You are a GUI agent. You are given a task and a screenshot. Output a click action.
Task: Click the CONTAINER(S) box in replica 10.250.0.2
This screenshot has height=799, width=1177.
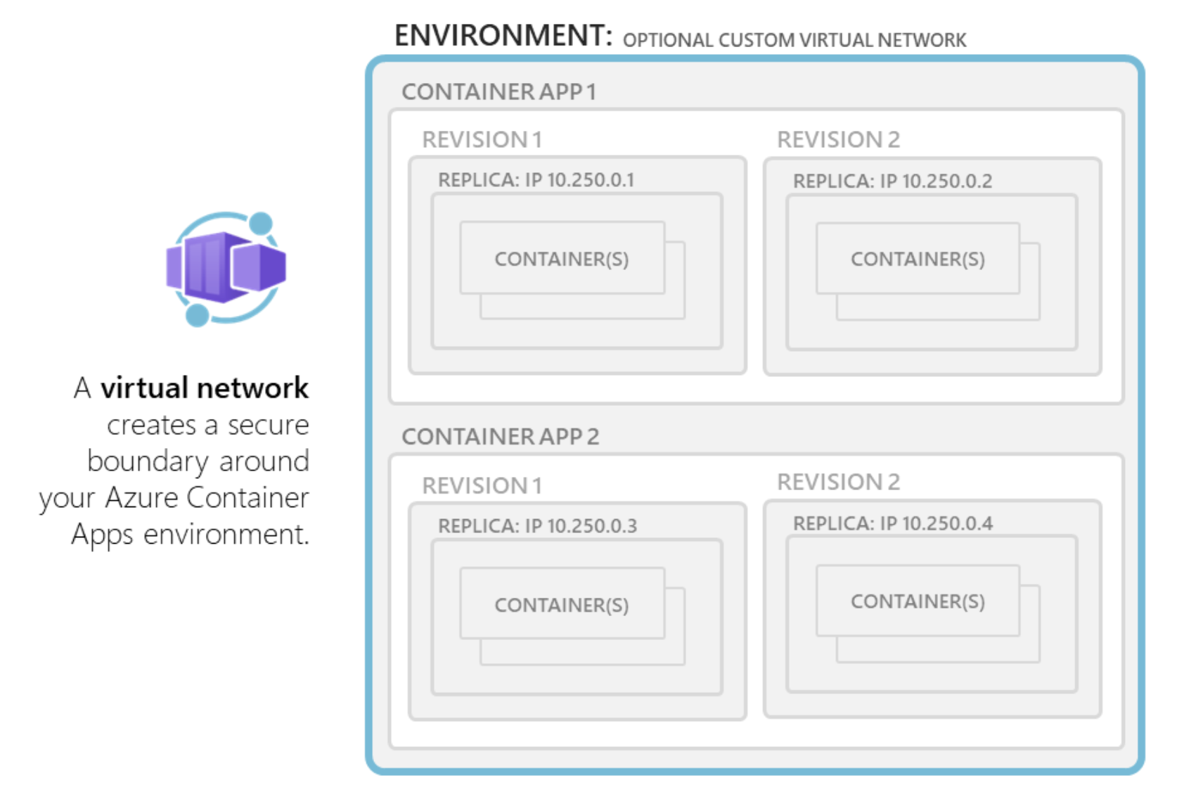(x=918, y=259)
